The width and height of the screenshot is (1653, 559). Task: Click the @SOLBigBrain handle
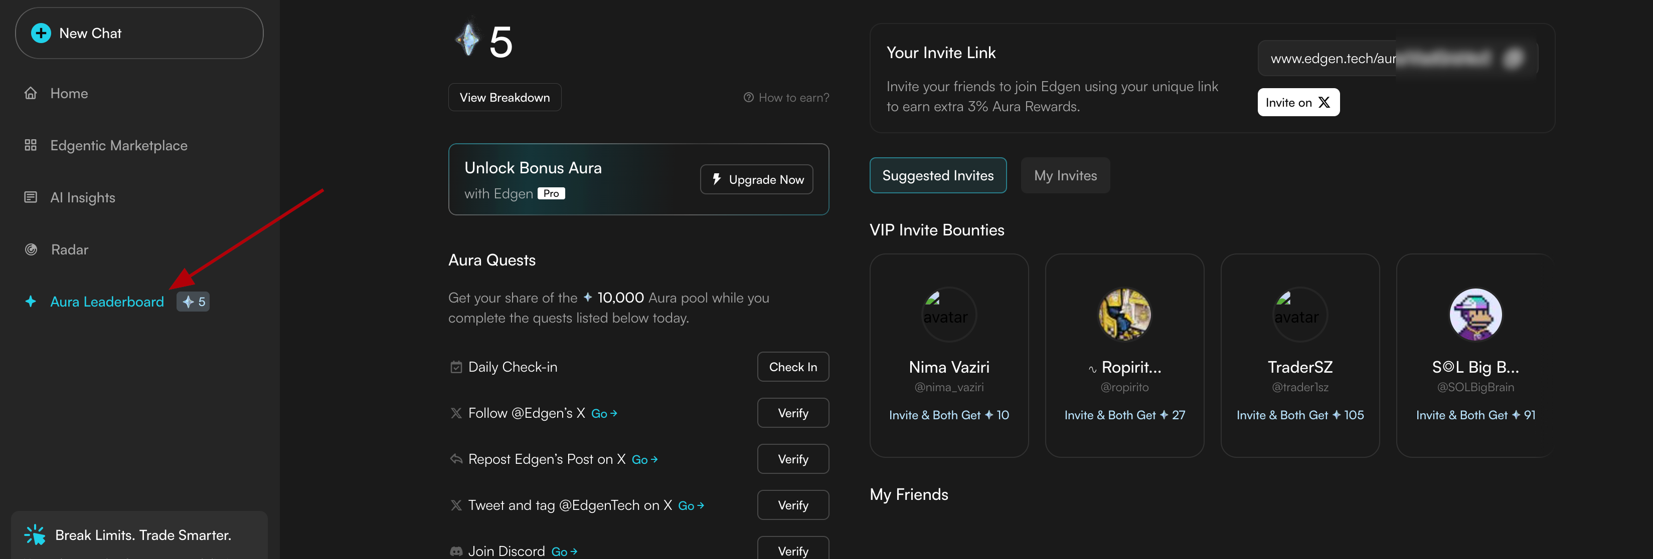coord(1475,387)
